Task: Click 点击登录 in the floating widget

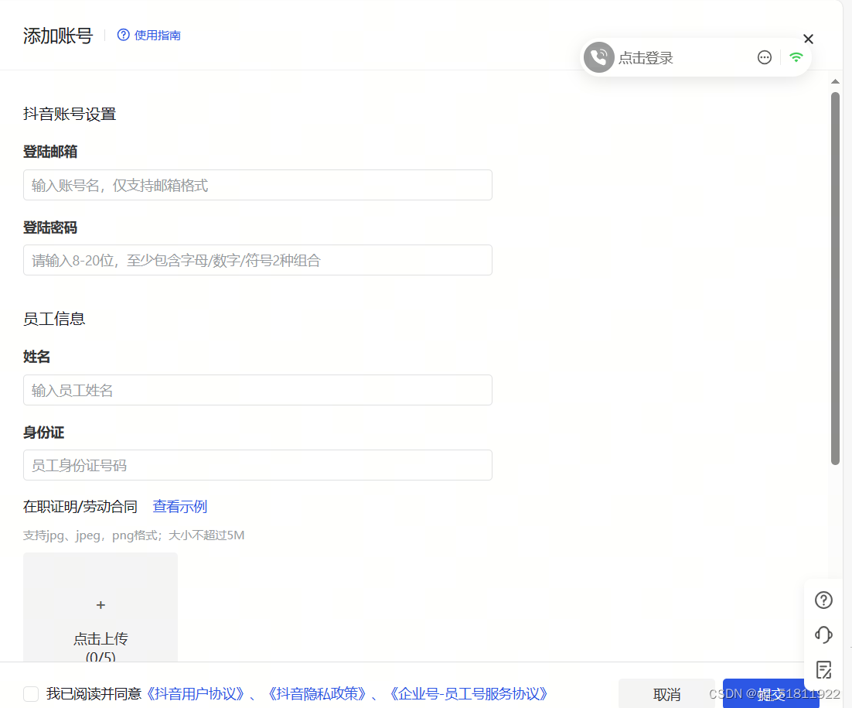Action: point(646,57)
